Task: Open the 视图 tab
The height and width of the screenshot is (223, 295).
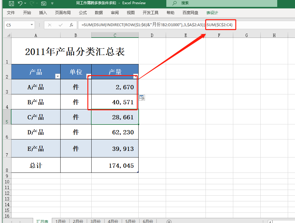Action: point(130,13)
